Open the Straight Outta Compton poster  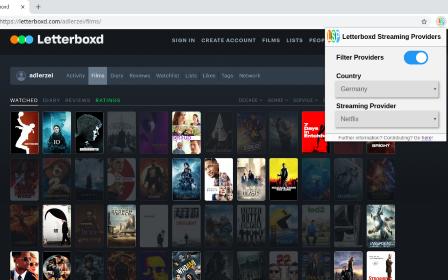coord(251,226)
